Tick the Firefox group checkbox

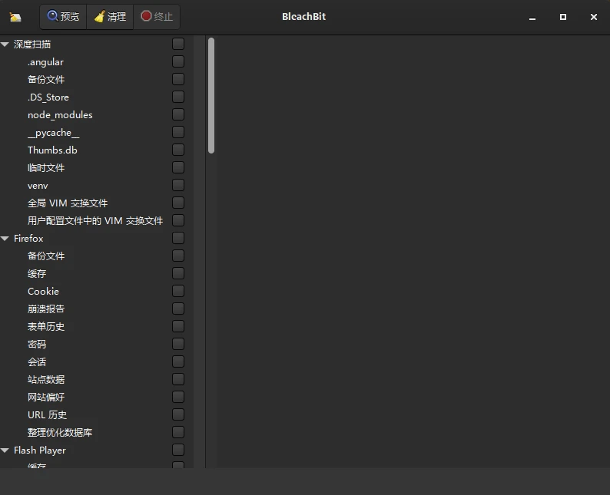coord(178,238)
